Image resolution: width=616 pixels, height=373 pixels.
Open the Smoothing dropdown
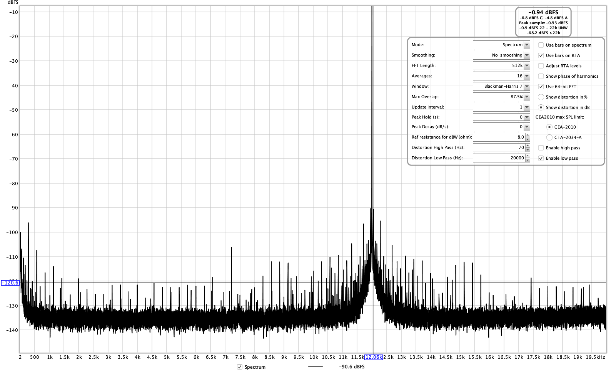(501, 55)
